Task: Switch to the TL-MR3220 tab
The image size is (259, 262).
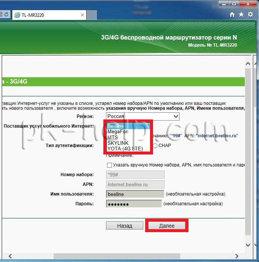Action: click(50, 15)
